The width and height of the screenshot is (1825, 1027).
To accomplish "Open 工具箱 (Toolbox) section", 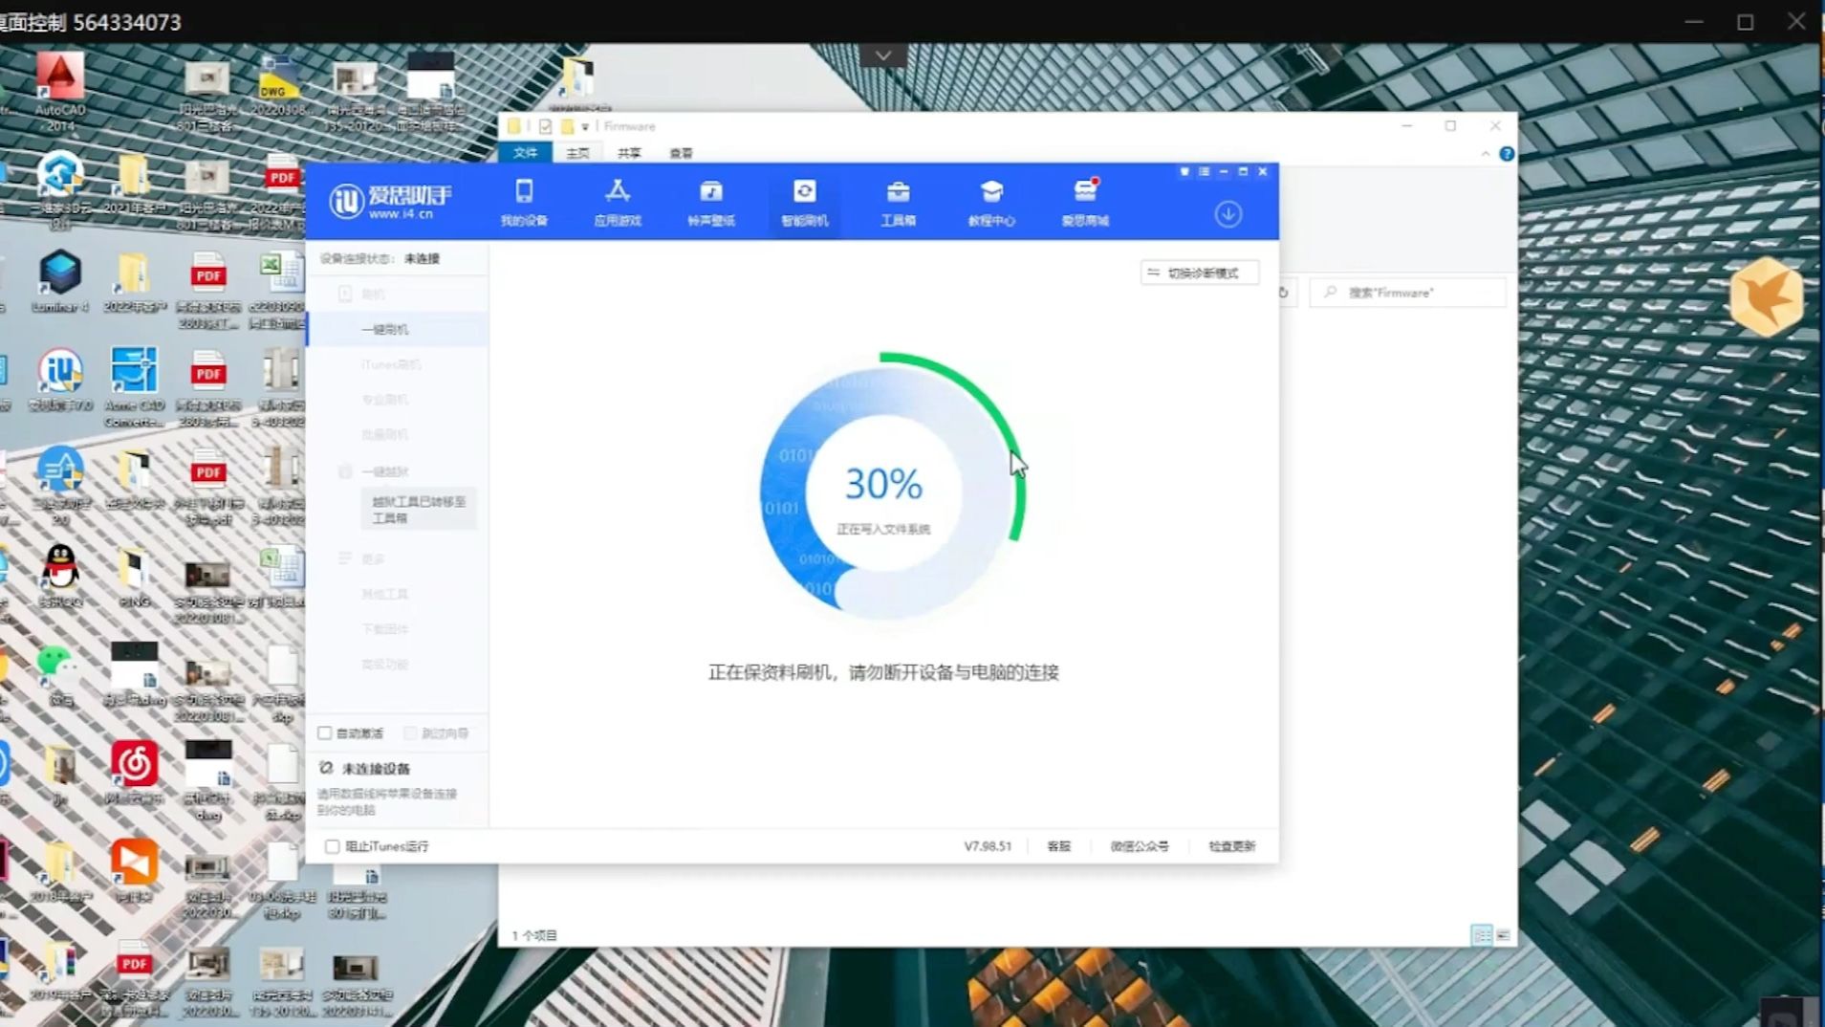I will tap(898, 203).
